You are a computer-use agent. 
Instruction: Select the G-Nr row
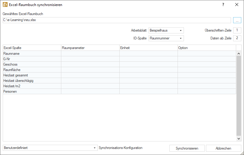[x=119, y=59]
